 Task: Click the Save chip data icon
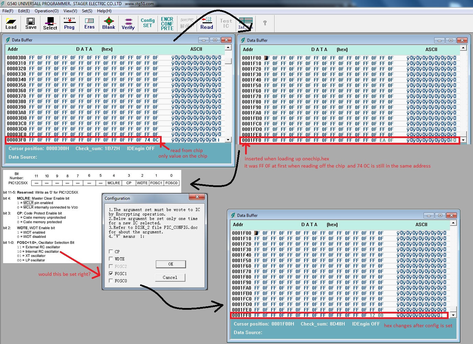tap(31, 23)
